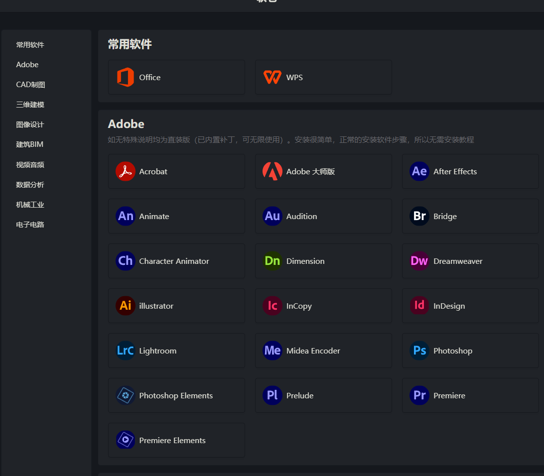This screenshot has width=544, height=476.
Task: Open 建筑BIM sidebar category
Action: 29,144
